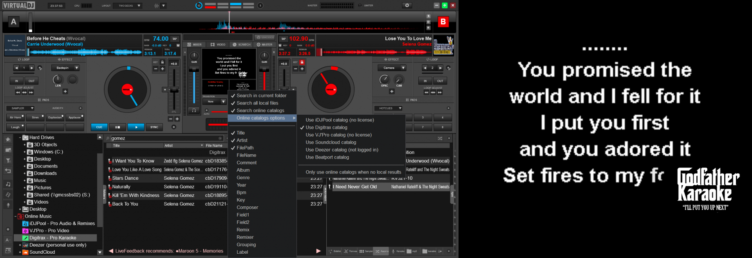Image resolution: width=752 pixels, height=258 pixels.
Task: Add an effect slot on deck B
Action: point(392,91)
